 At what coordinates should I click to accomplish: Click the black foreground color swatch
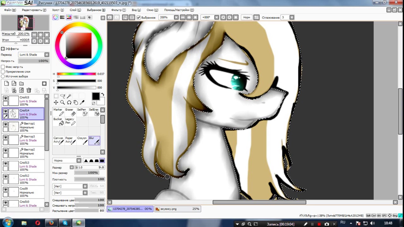(x=96, y=96)
